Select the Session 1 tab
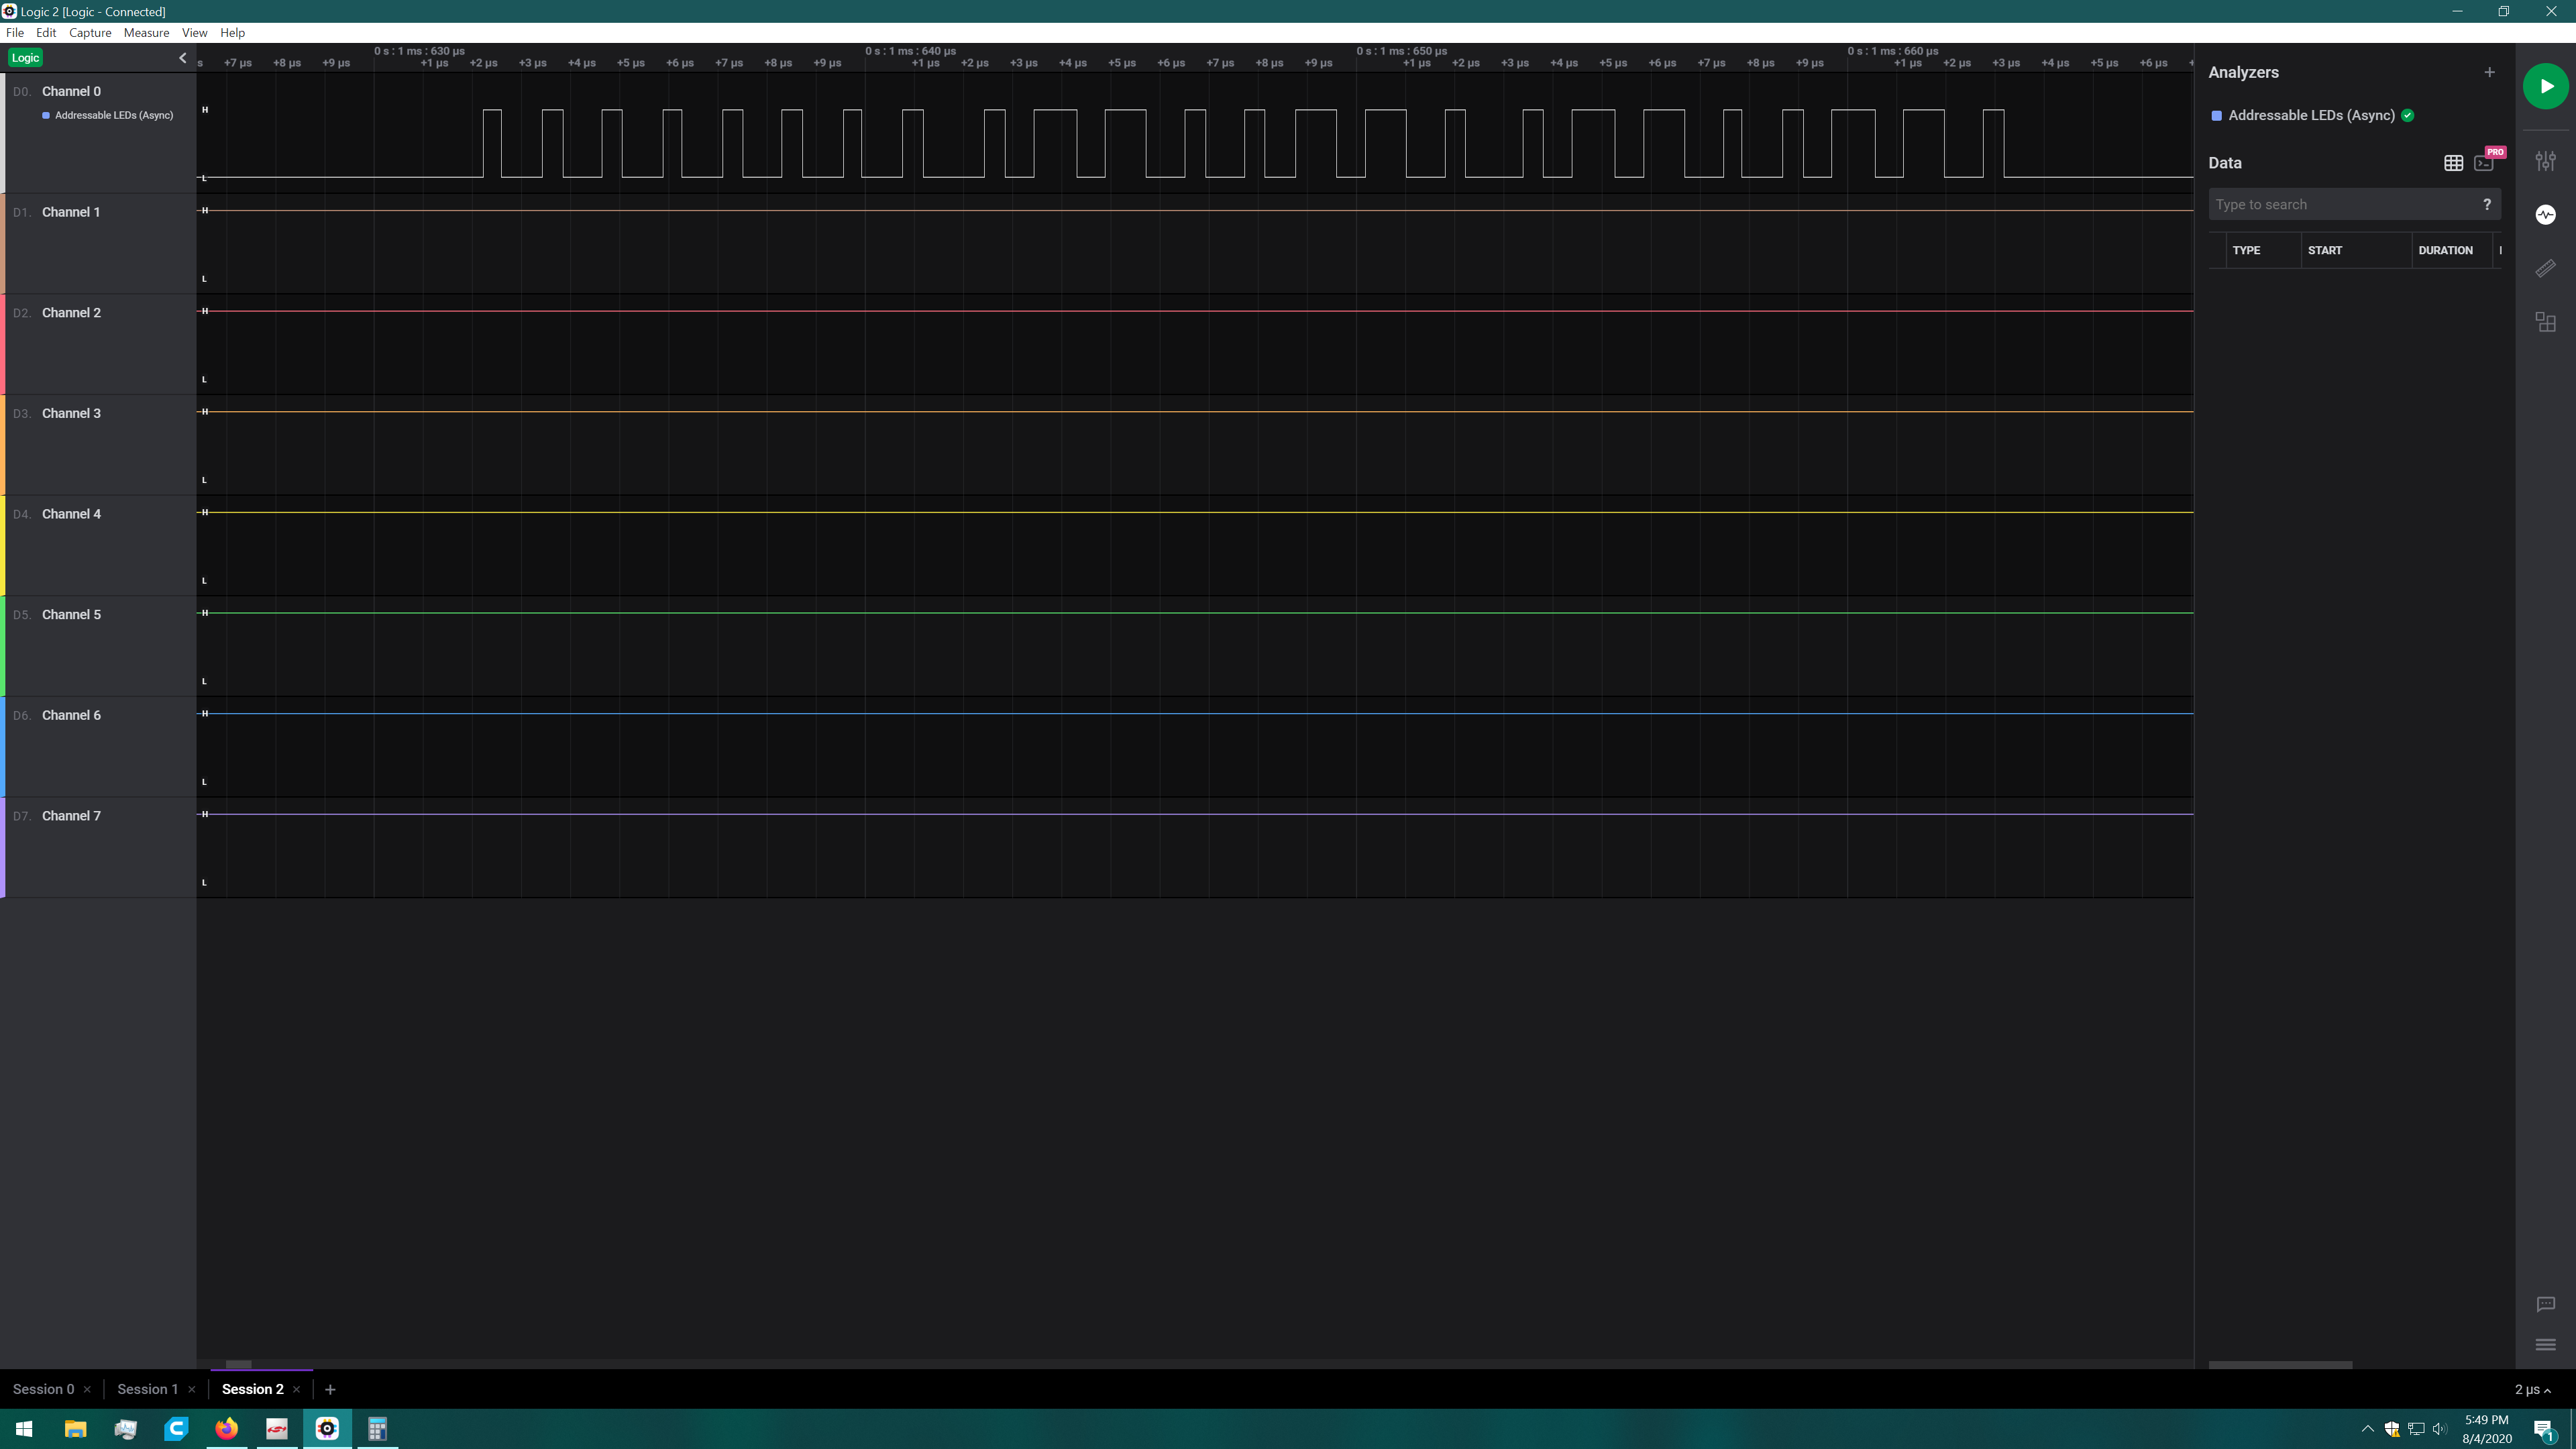 [x=147, y=1389]
